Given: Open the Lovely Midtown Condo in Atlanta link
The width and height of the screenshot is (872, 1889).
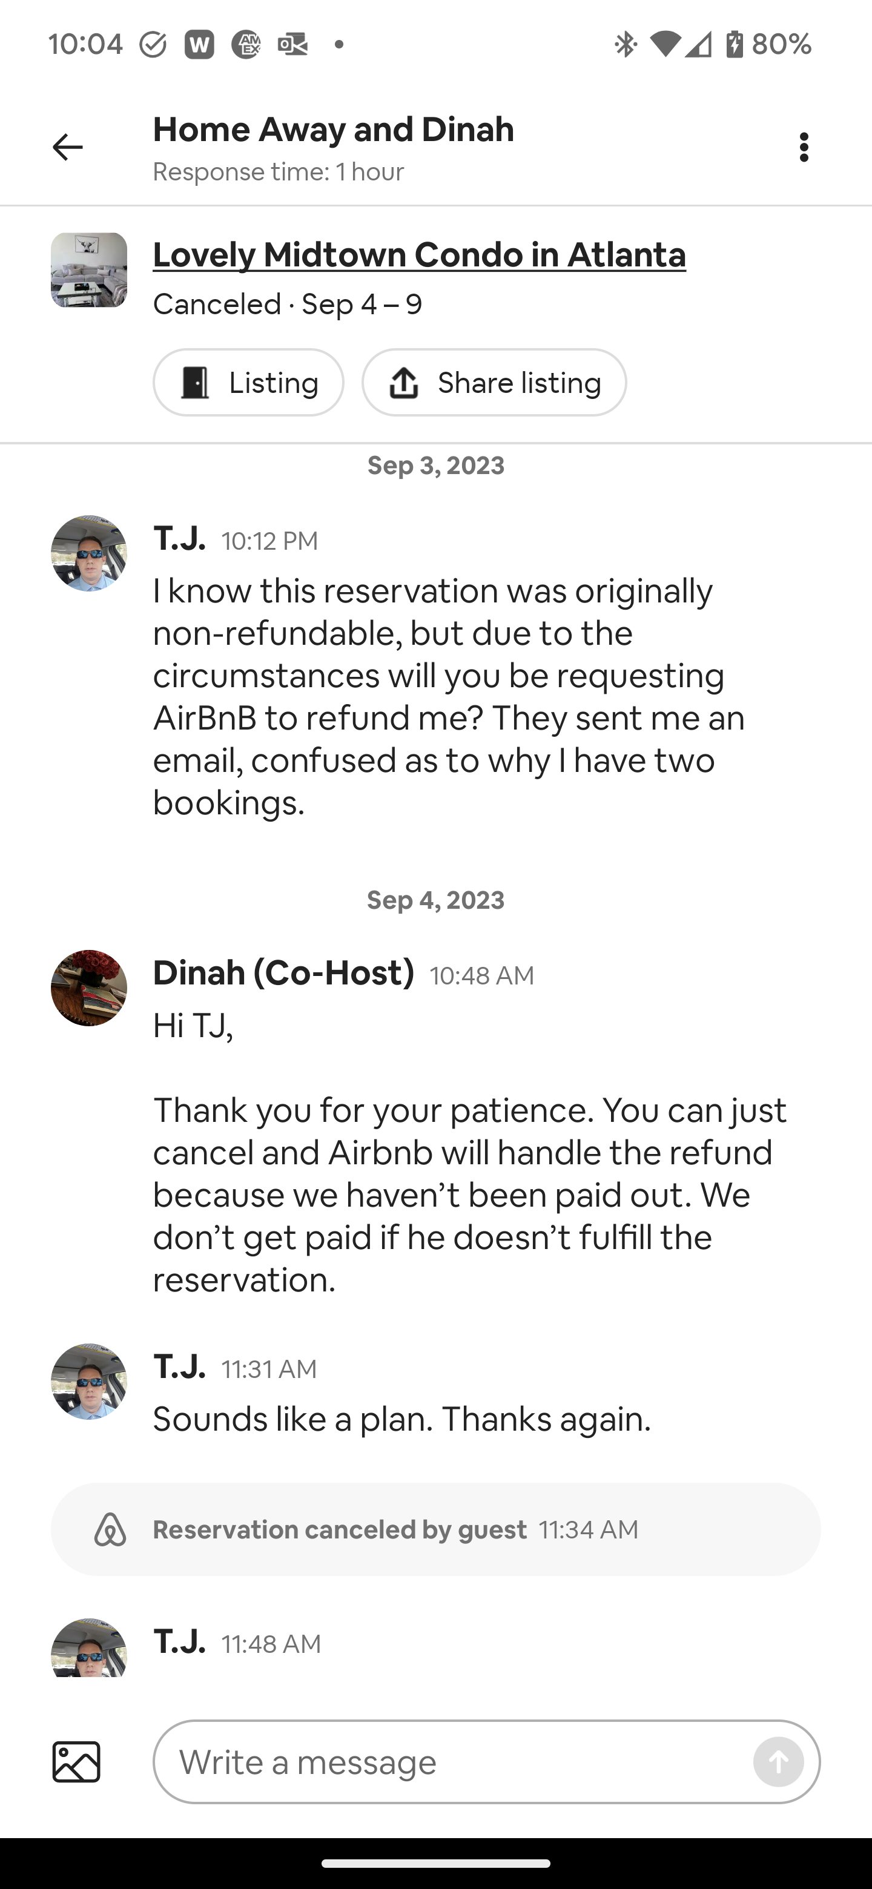Looking at the screenshot, I should click(419, 255).
